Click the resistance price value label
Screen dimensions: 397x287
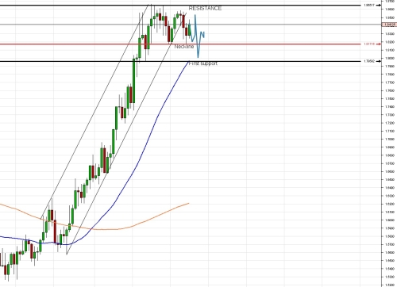[369, 6]
